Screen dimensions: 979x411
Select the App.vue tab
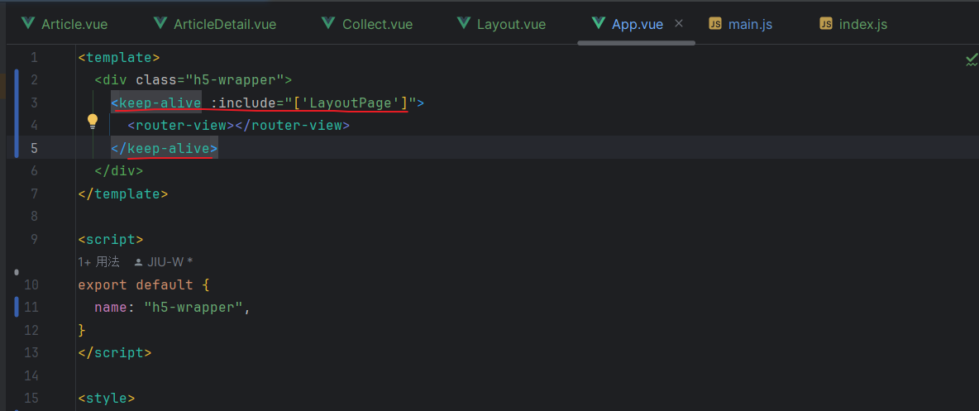[637, 24]
